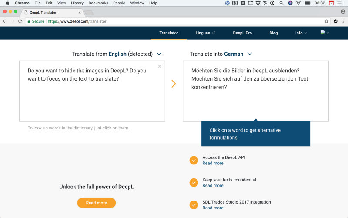Click the red calendar icon in the menu bar
Image resolution: width=348 pixels, height=218 pixels.
point(331,3)
